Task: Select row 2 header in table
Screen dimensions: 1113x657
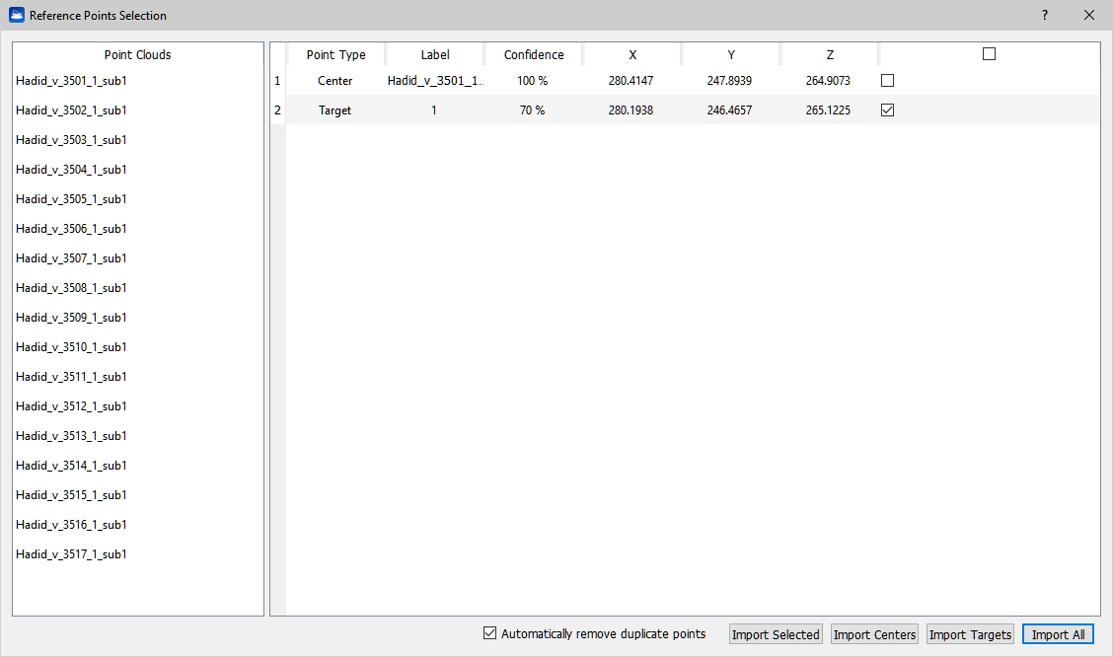Action: (x=277, y=110)
